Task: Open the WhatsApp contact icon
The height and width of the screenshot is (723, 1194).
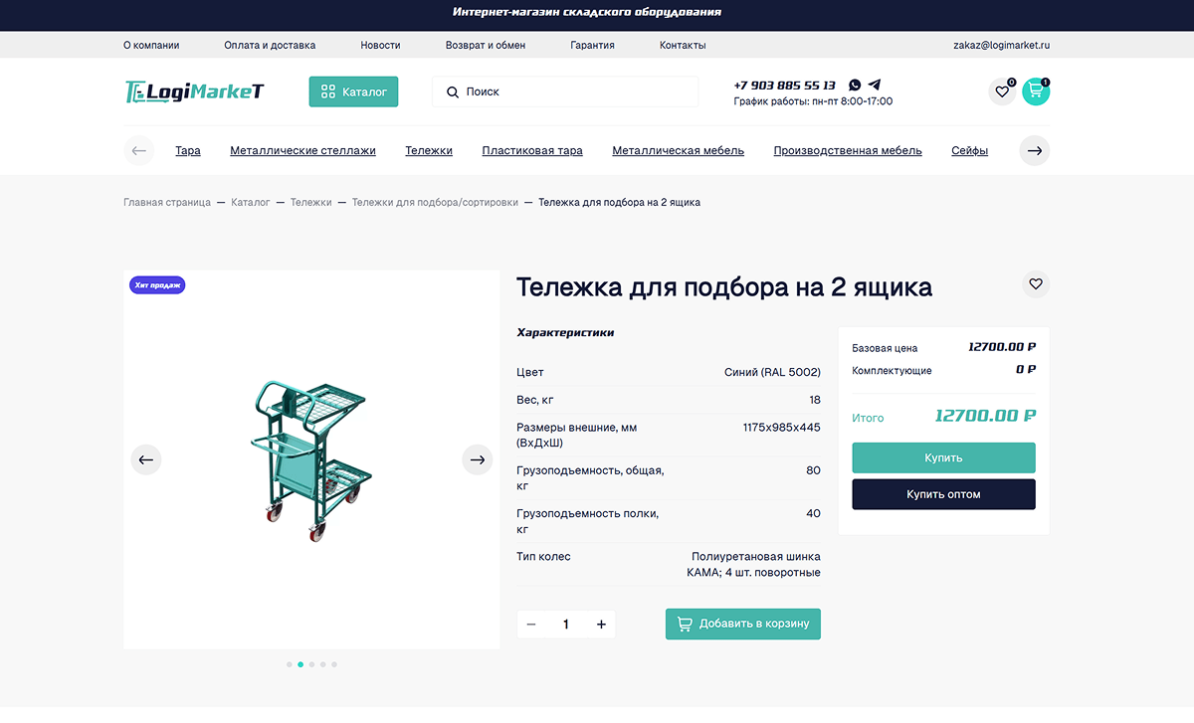Action: click(x=855, y=86)
